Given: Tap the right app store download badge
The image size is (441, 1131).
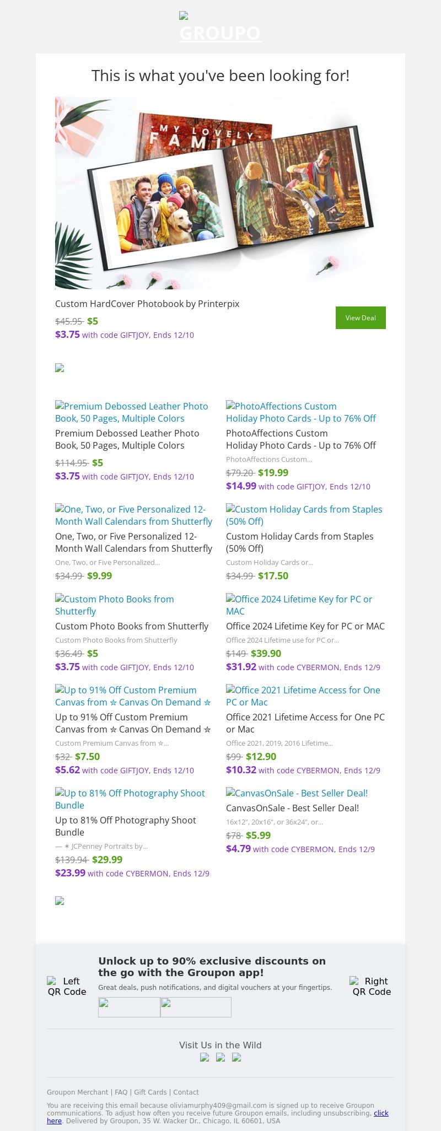Looking at the screenshot, I should (196, 1007).
